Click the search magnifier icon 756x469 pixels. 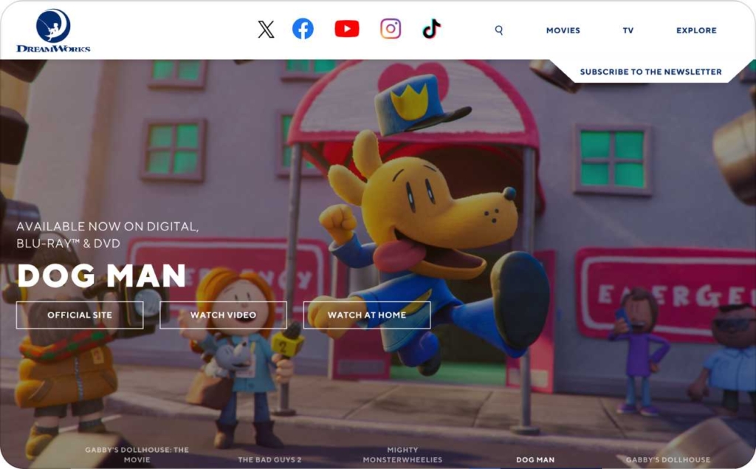pos(499,30)
